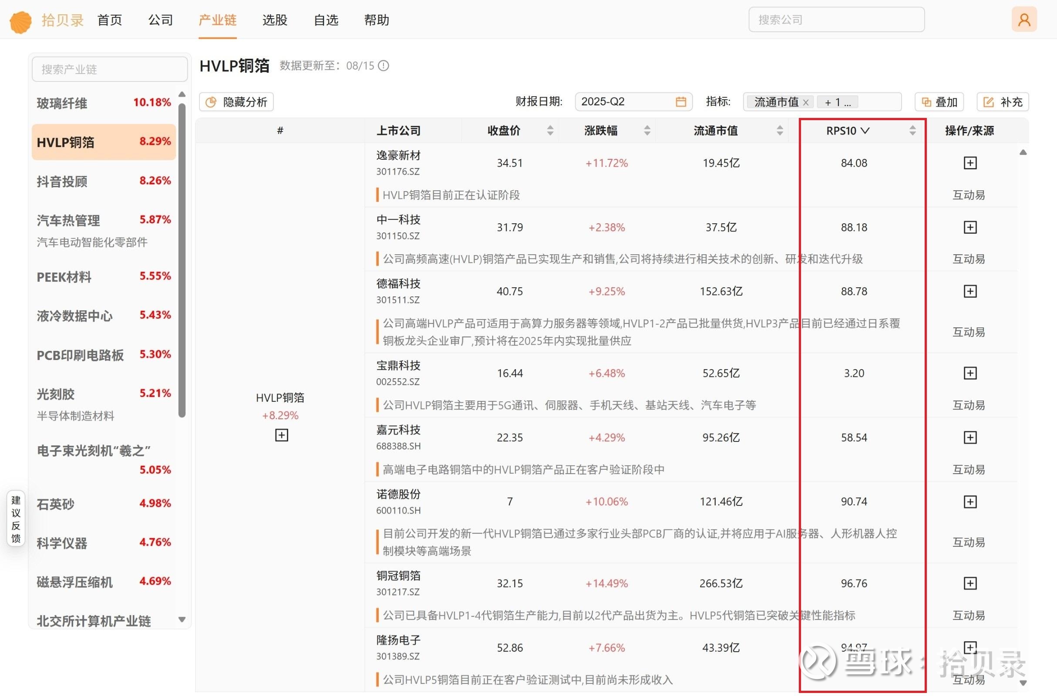The width and height of the screenshot is (1057, 696).
Task: Remove 流通市值 tag via its x icon
Action: pos(806,103)
